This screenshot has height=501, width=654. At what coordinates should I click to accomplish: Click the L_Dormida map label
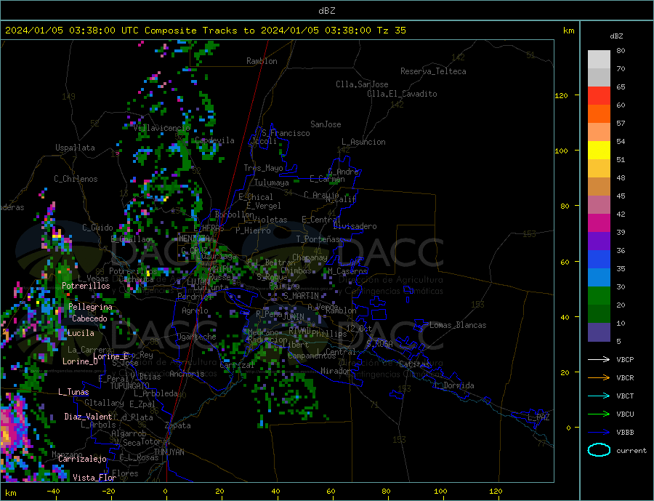pyautogui.click(x=455, y=386)
